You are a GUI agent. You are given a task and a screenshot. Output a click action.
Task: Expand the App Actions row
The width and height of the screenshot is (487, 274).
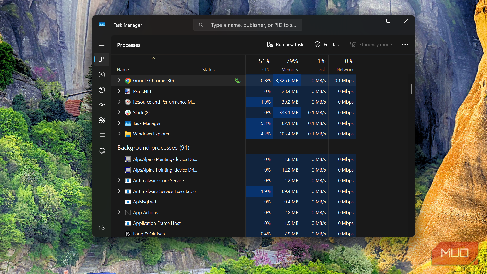[x=119, y=212]
